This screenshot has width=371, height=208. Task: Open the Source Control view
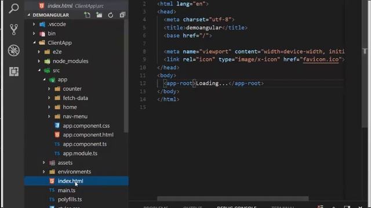point(14,29)
